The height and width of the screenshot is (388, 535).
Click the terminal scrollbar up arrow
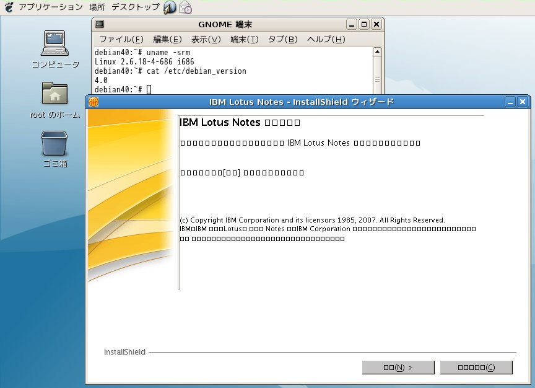point(377,51)
